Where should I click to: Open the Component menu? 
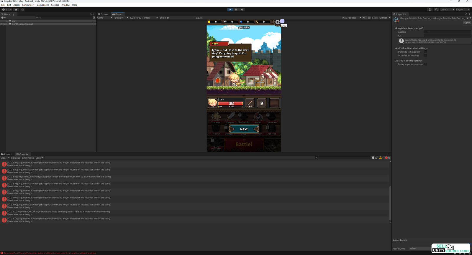[x=43, y=5]
